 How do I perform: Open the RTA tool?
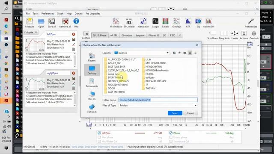188,23
